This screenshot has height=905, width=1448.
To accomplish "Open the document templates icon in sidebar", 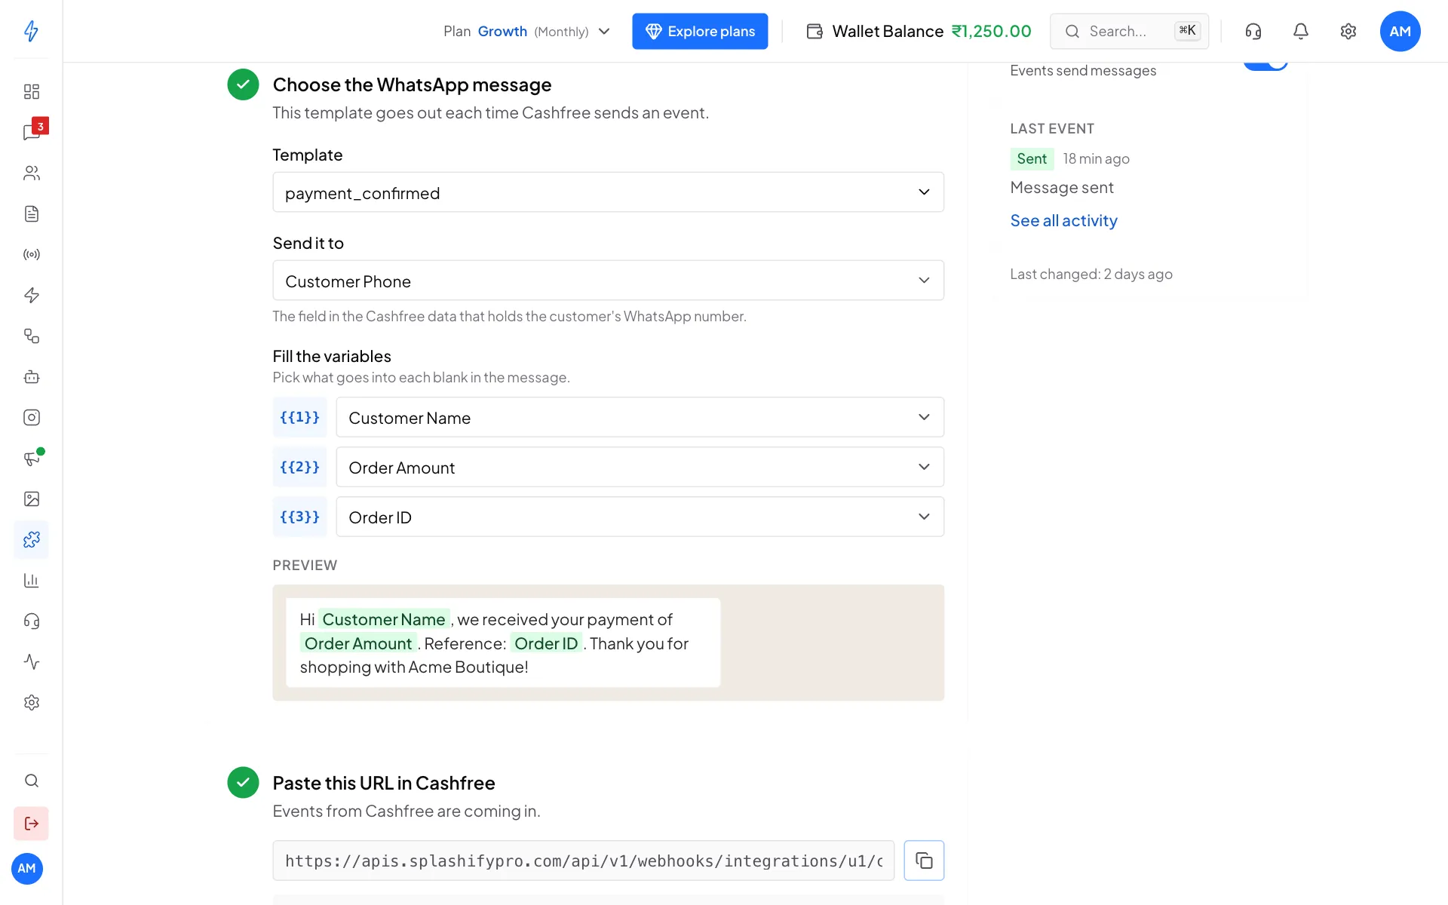I will coord(31,214).
